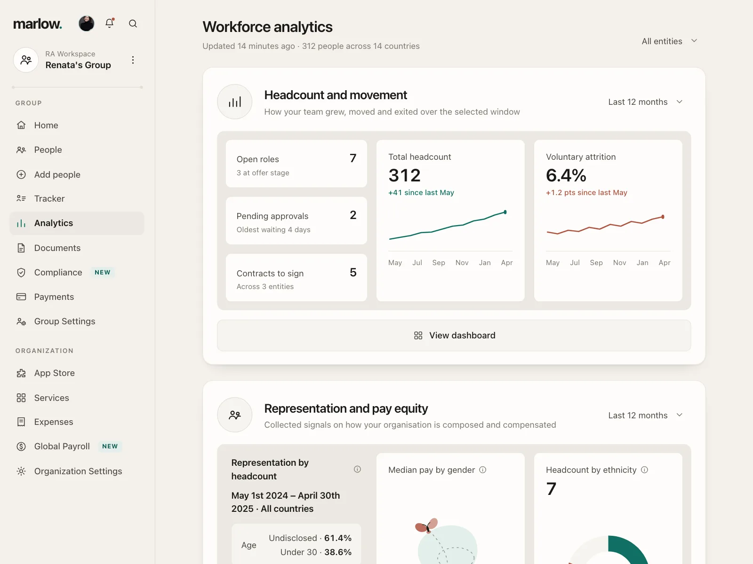Open Expenses in sidebar
The image size is (753, 564).
click(77, 422)
